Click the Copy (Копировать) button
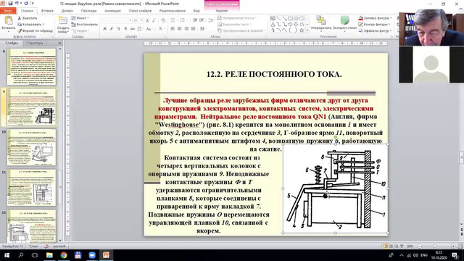Image resolution: width=464 pixels, height=261 pixels. (x=30, y=24)
